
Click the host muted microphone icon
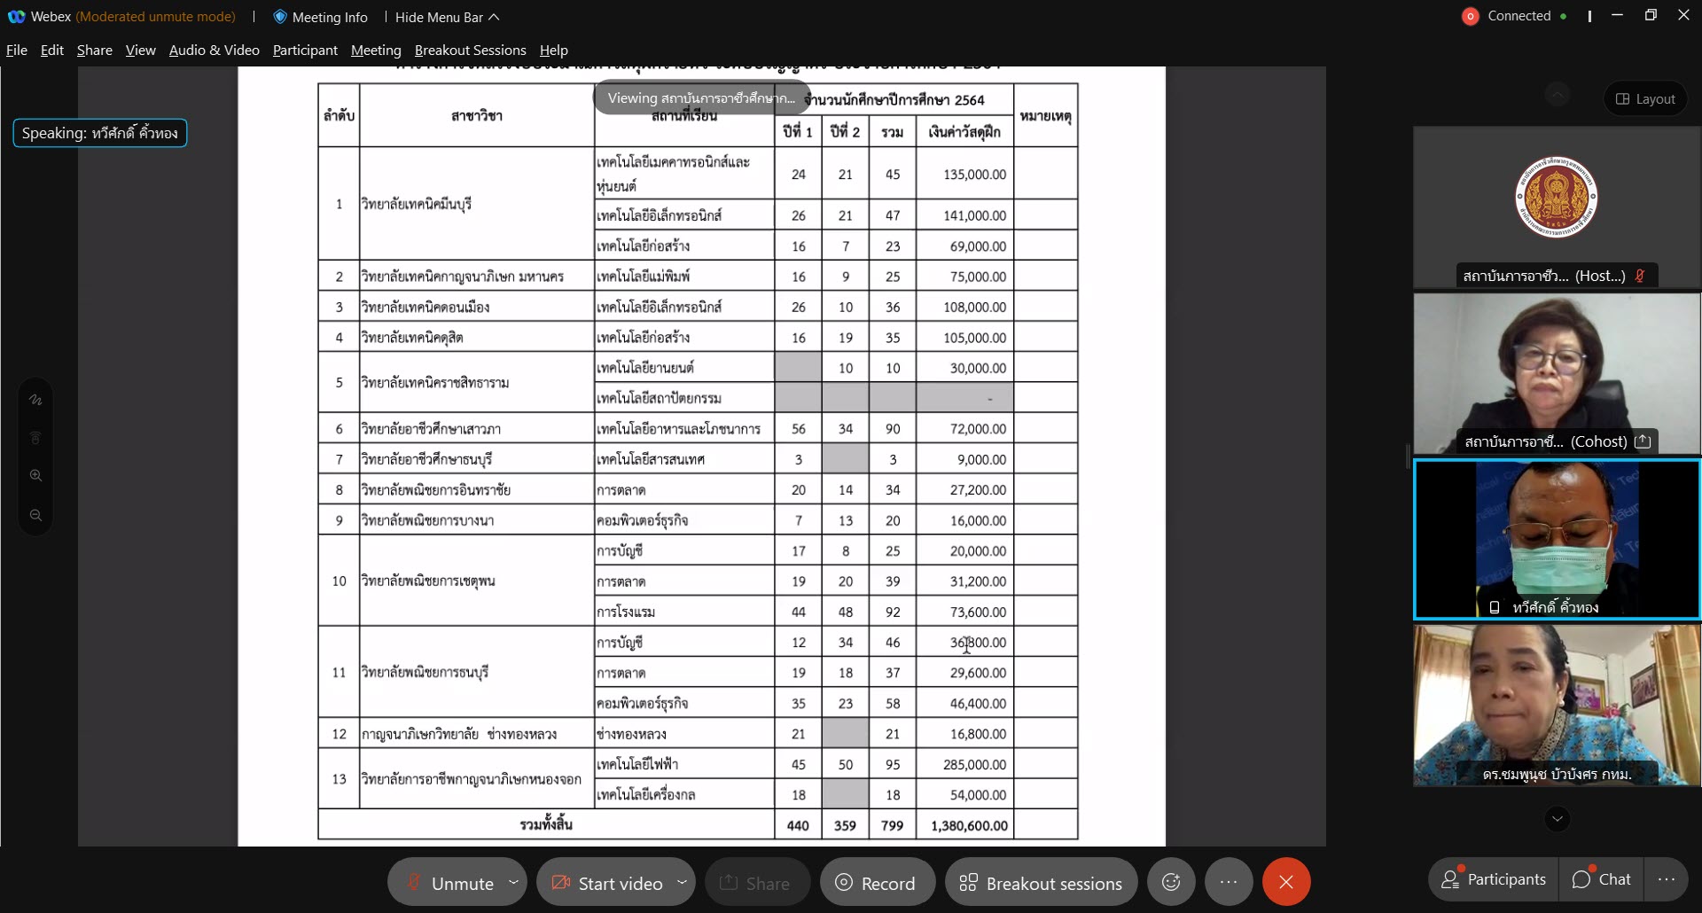1640,276
